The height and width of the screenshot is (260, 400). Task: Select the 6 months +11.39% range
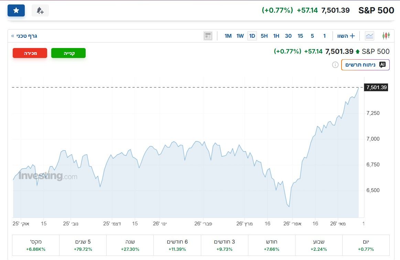pos(177,245)
